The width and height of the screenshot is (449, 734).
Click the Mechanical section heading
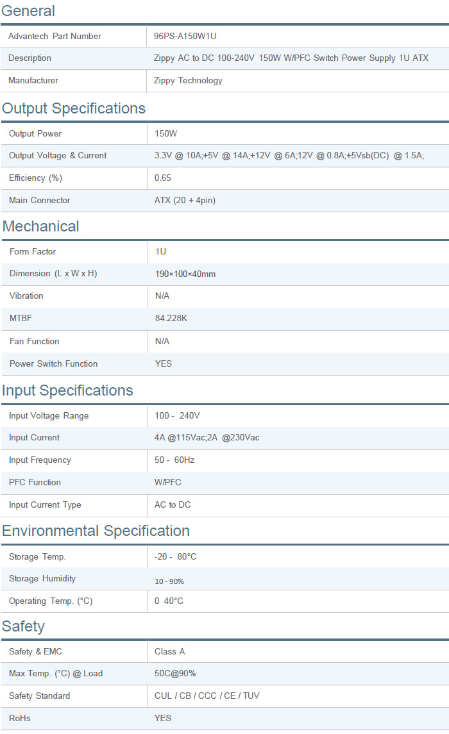click(x=40, y=226)
